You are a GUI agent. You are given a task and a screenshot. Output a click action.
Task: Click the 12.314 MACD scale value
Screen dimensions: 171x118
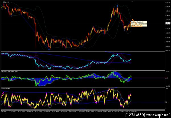pos(167,72)
